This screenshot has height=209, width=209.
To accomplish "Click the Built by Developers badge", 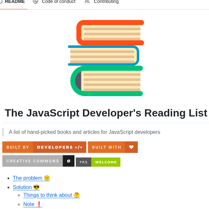I will pyautogui.click(x=44, y=147).
